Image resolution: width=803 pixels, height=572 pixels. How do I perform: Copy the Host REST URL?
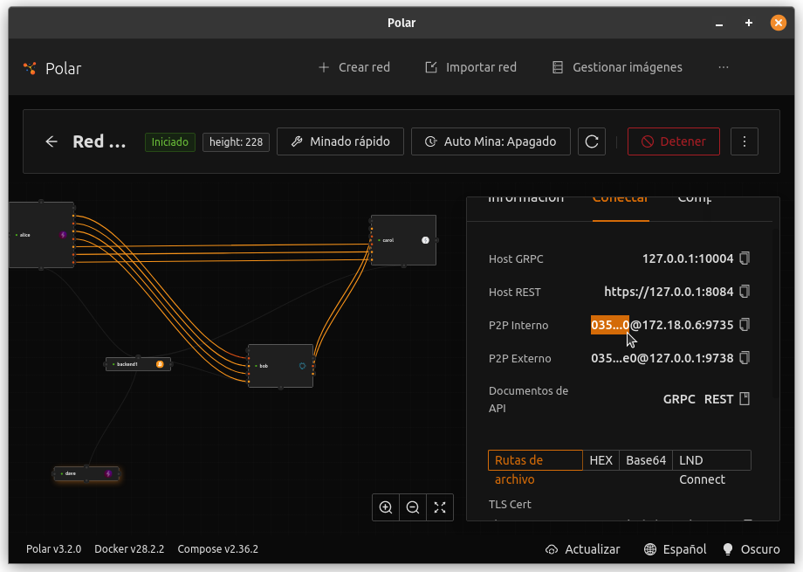[745, 292]
